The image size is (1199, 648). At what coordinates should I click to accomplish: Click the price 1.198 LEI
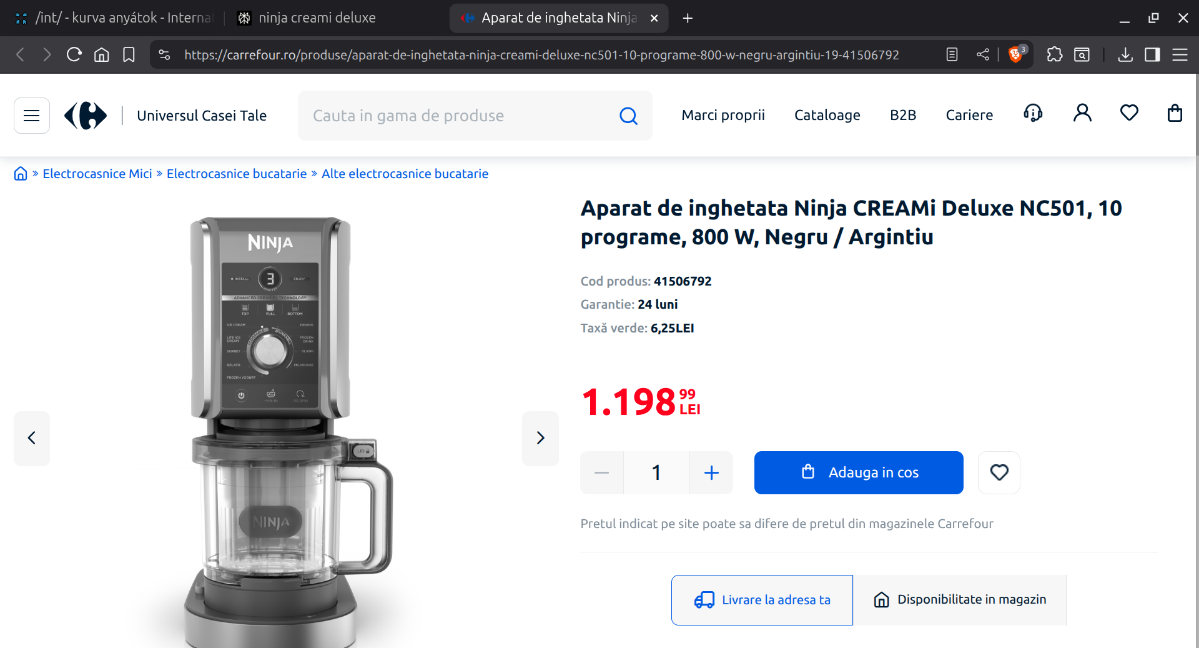[641, 401]
